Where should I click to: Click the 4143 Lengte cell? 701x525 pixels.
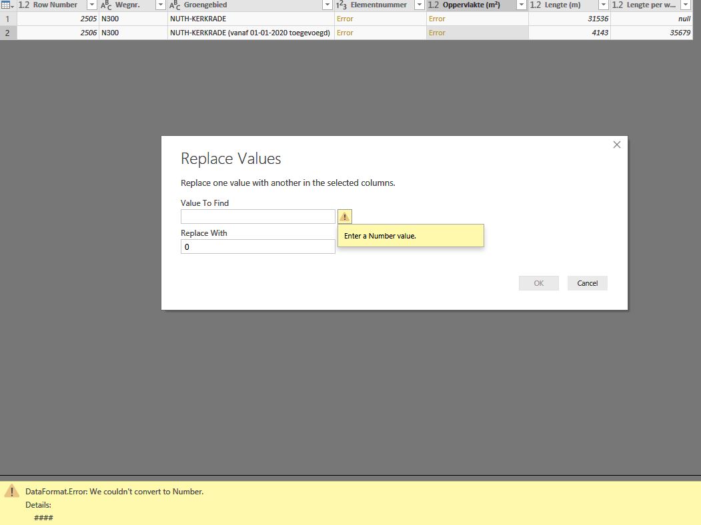(570, 33)
